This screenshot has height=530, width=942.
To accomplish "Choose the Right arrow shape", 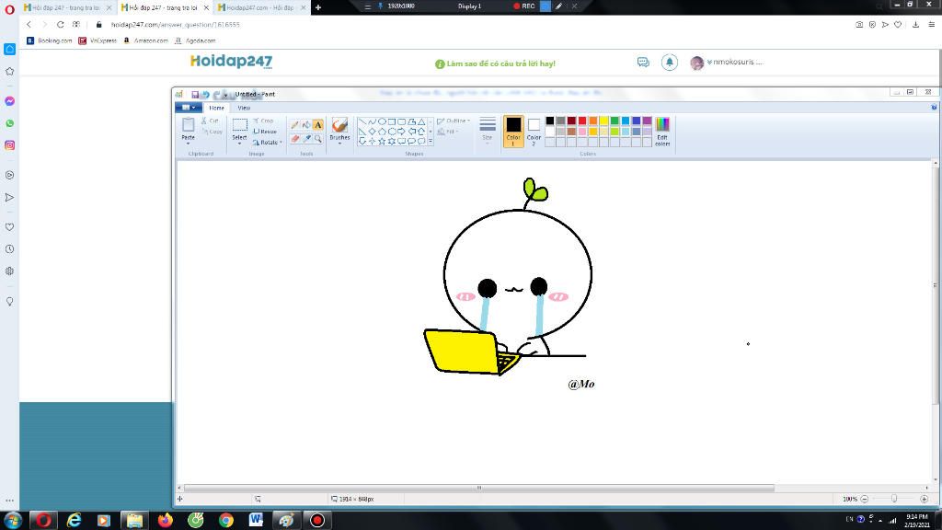I will (x=401, y=131).
